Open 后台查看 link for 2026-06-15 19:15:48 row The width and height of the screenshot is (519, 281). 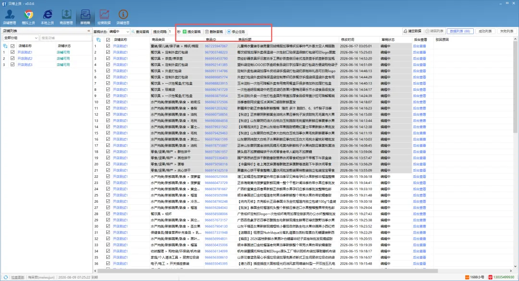point(420,263)
